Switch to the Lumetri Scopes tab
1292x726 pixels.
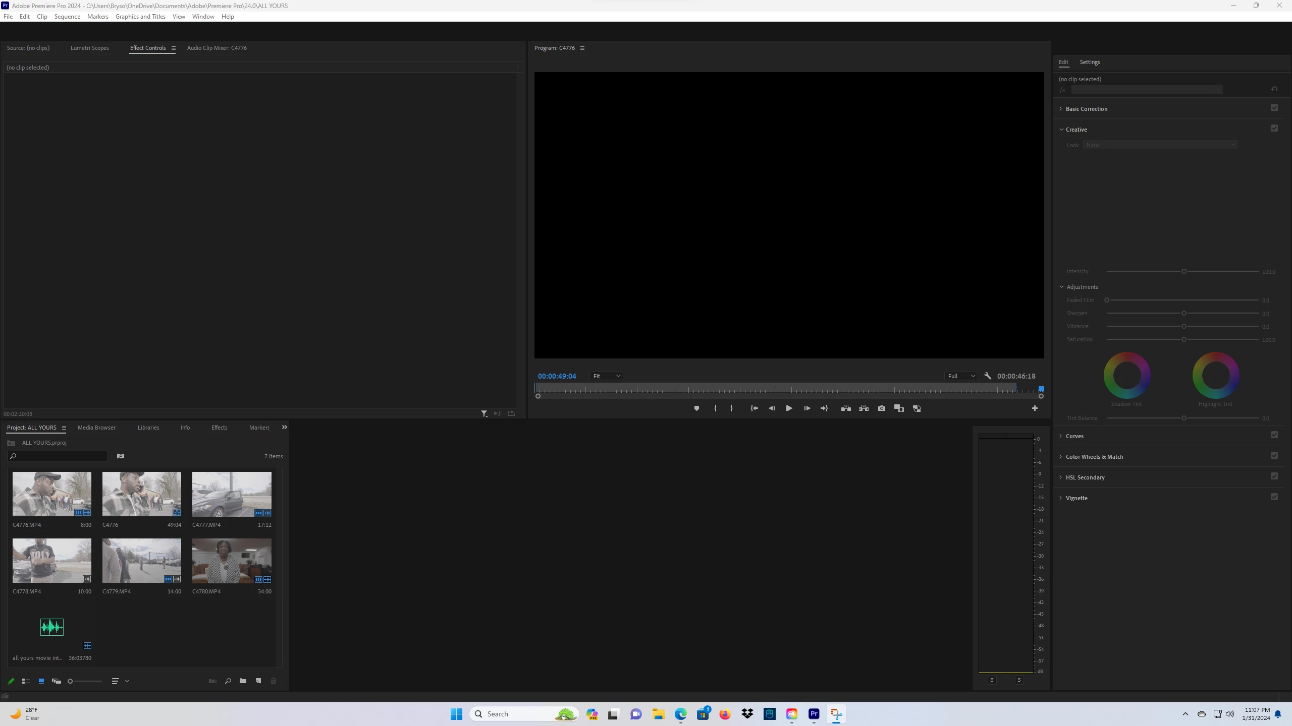point(89,48)
